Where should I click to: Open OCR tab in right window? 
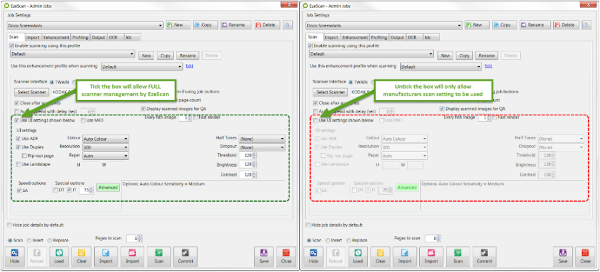click(412, 37)
